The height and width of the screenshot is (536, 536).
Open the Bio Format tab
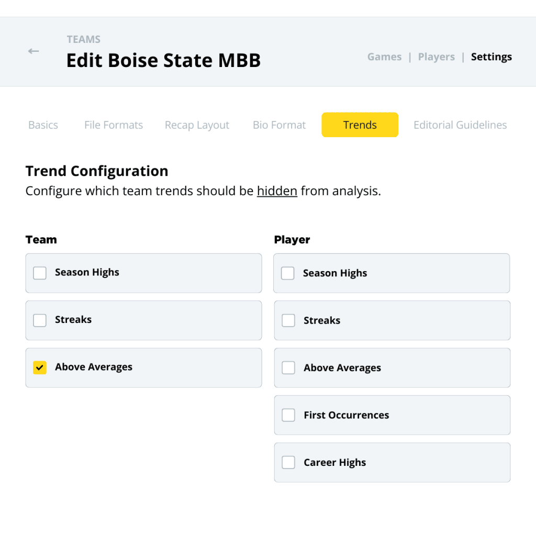click(x=279, y=125)
